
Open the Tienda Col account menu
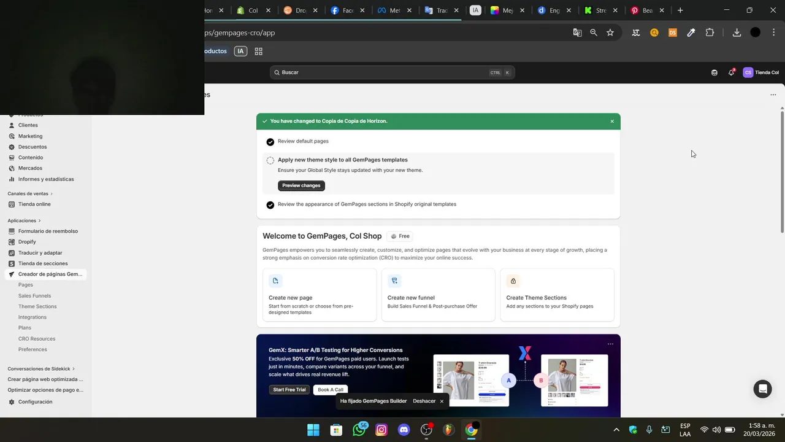760,72
